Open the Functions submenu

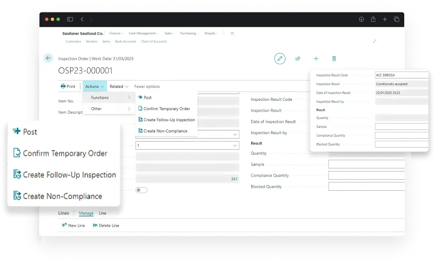(109, 98)
